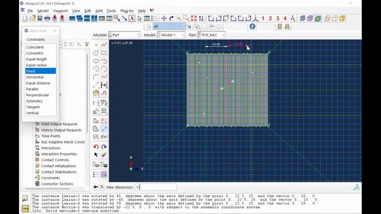The width and height of the screenshot is (381, 214).
Task: Apply custom view 1
Action: [x=263, y=18]
